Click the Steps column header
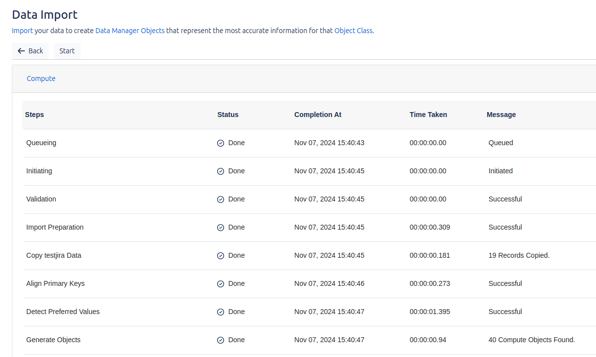This screenshot has height=357, width=596. [35, 115]
